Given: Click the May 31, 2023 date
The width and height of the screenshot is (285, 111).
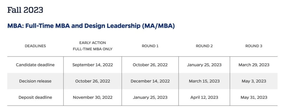Looking at the screenshot, I should coord(254,97).
